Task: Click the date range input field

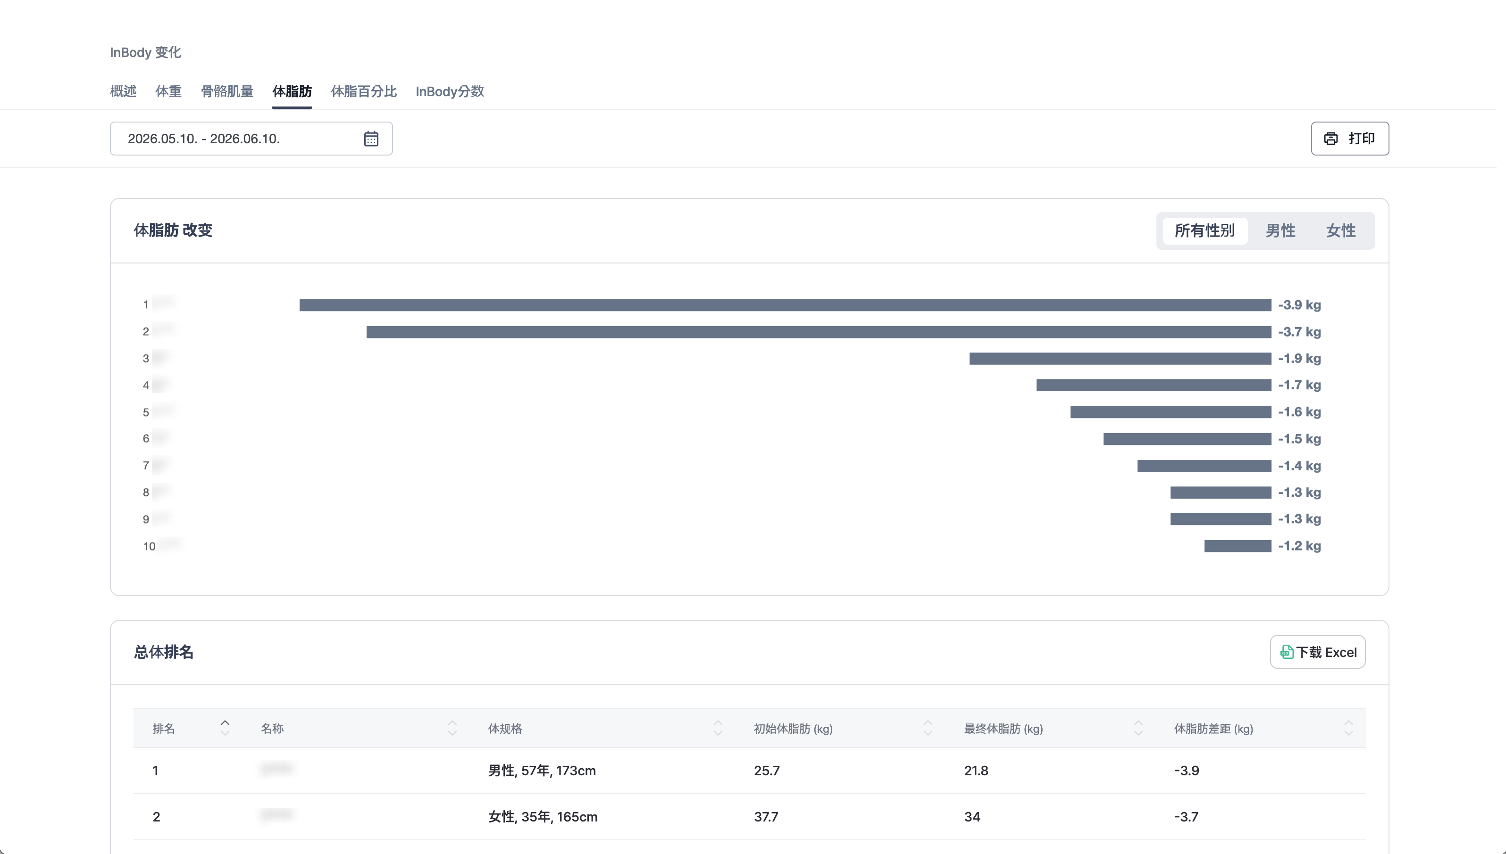Action: 251,139
